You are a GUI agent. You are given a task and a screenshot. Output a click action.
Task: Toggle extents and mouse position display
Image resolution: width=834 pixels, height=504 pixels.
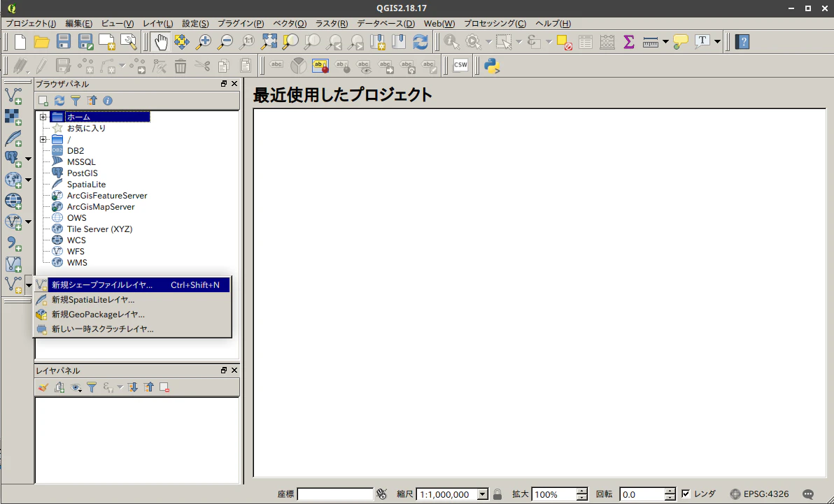(x=381, y=494)
